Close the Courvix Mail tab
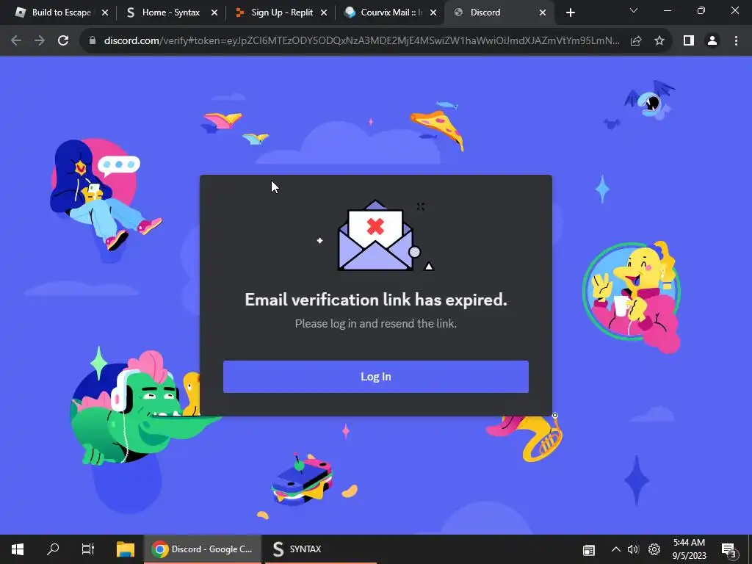The image size is (752, 564). point(433,13)
